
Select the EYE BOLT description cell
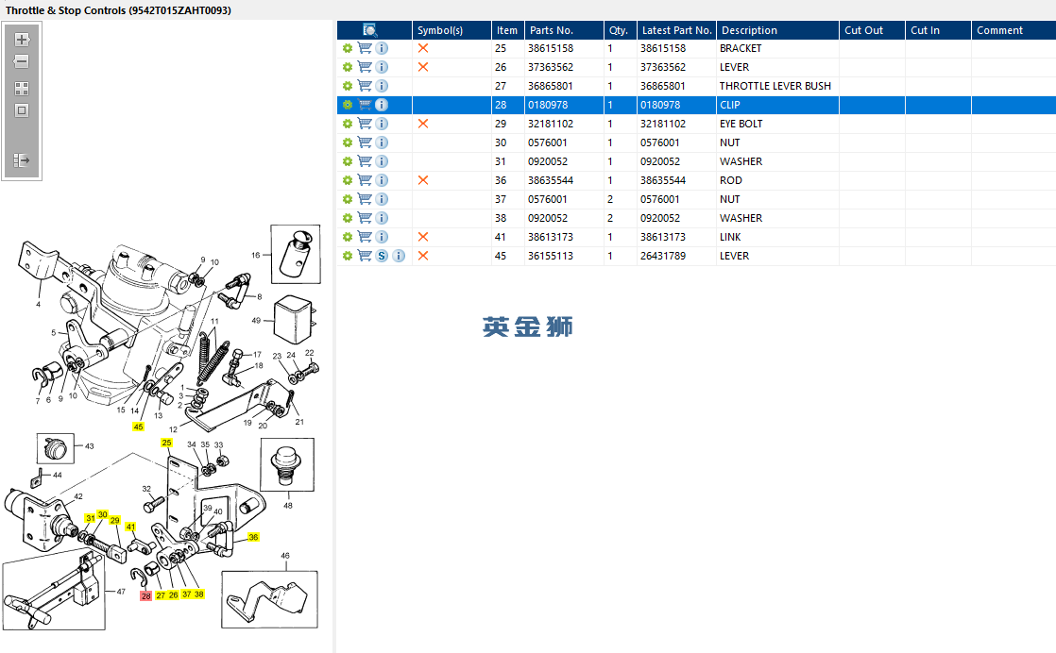tap(741, 124)
